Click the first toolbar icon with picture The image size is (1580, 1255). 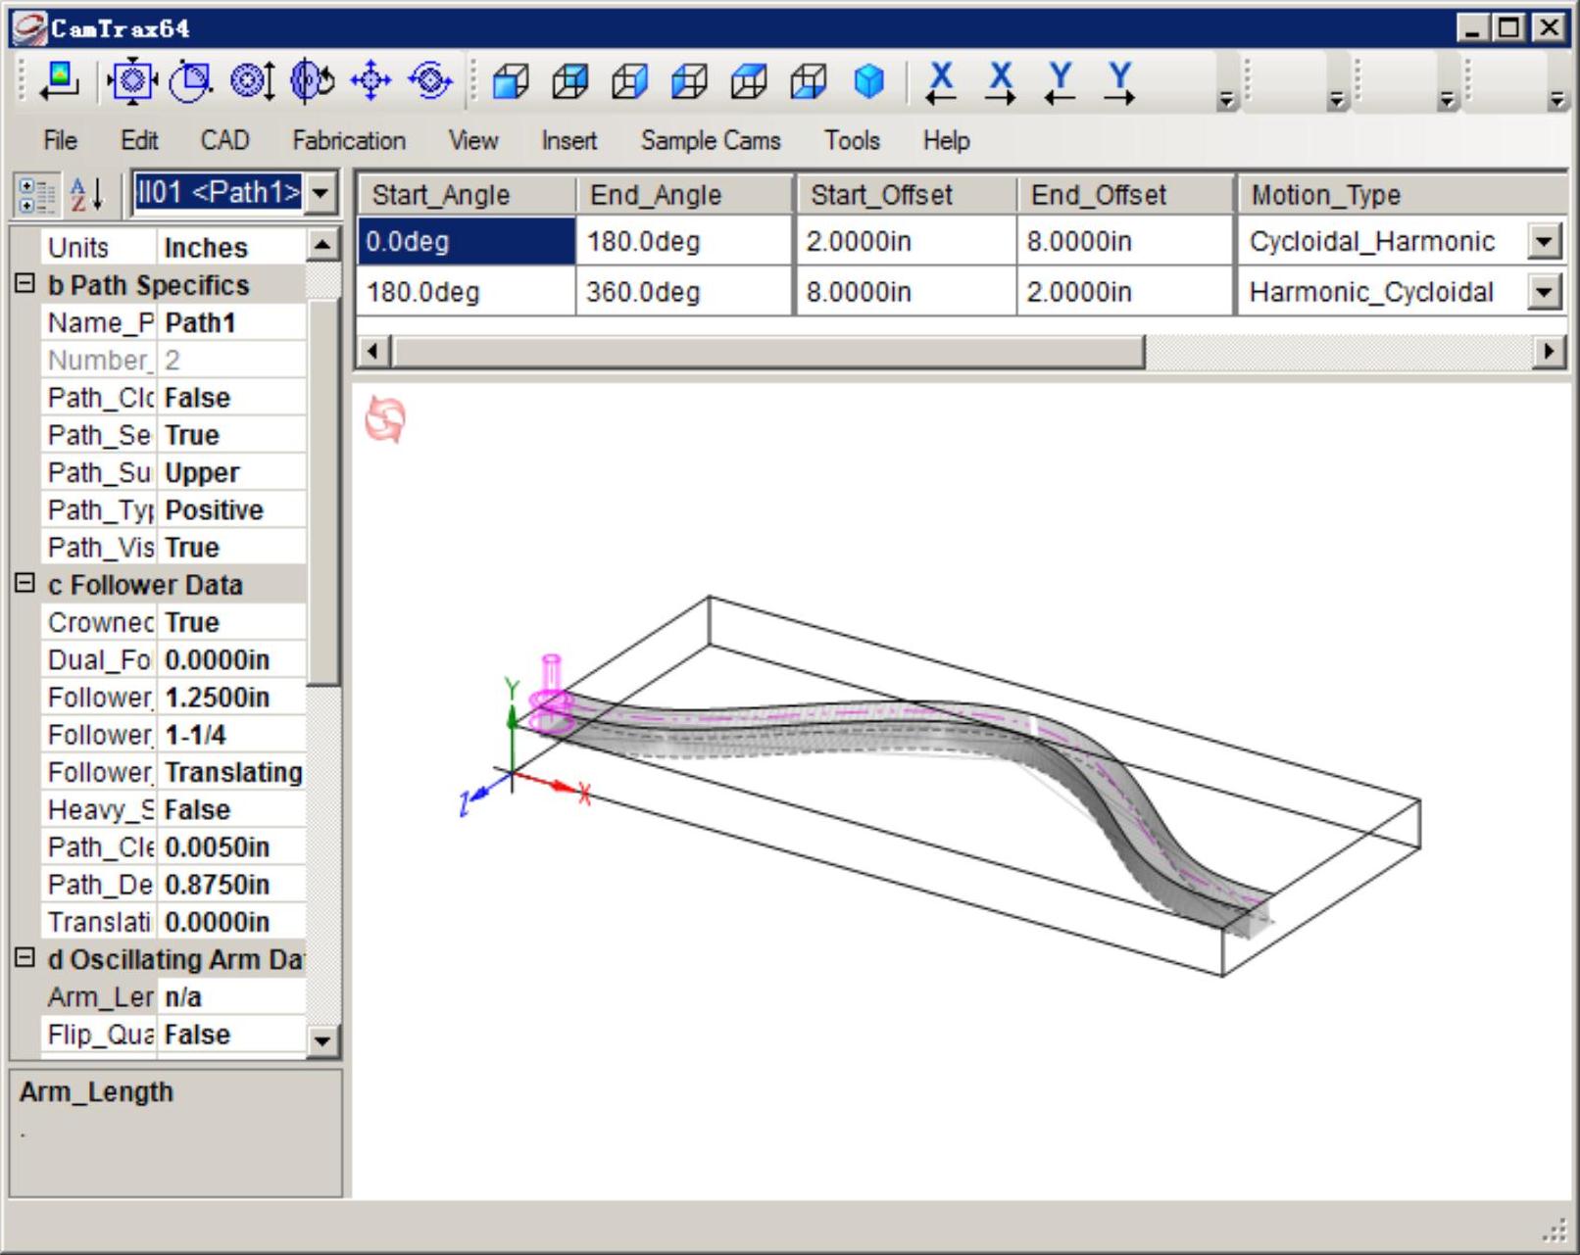[60, 80]
